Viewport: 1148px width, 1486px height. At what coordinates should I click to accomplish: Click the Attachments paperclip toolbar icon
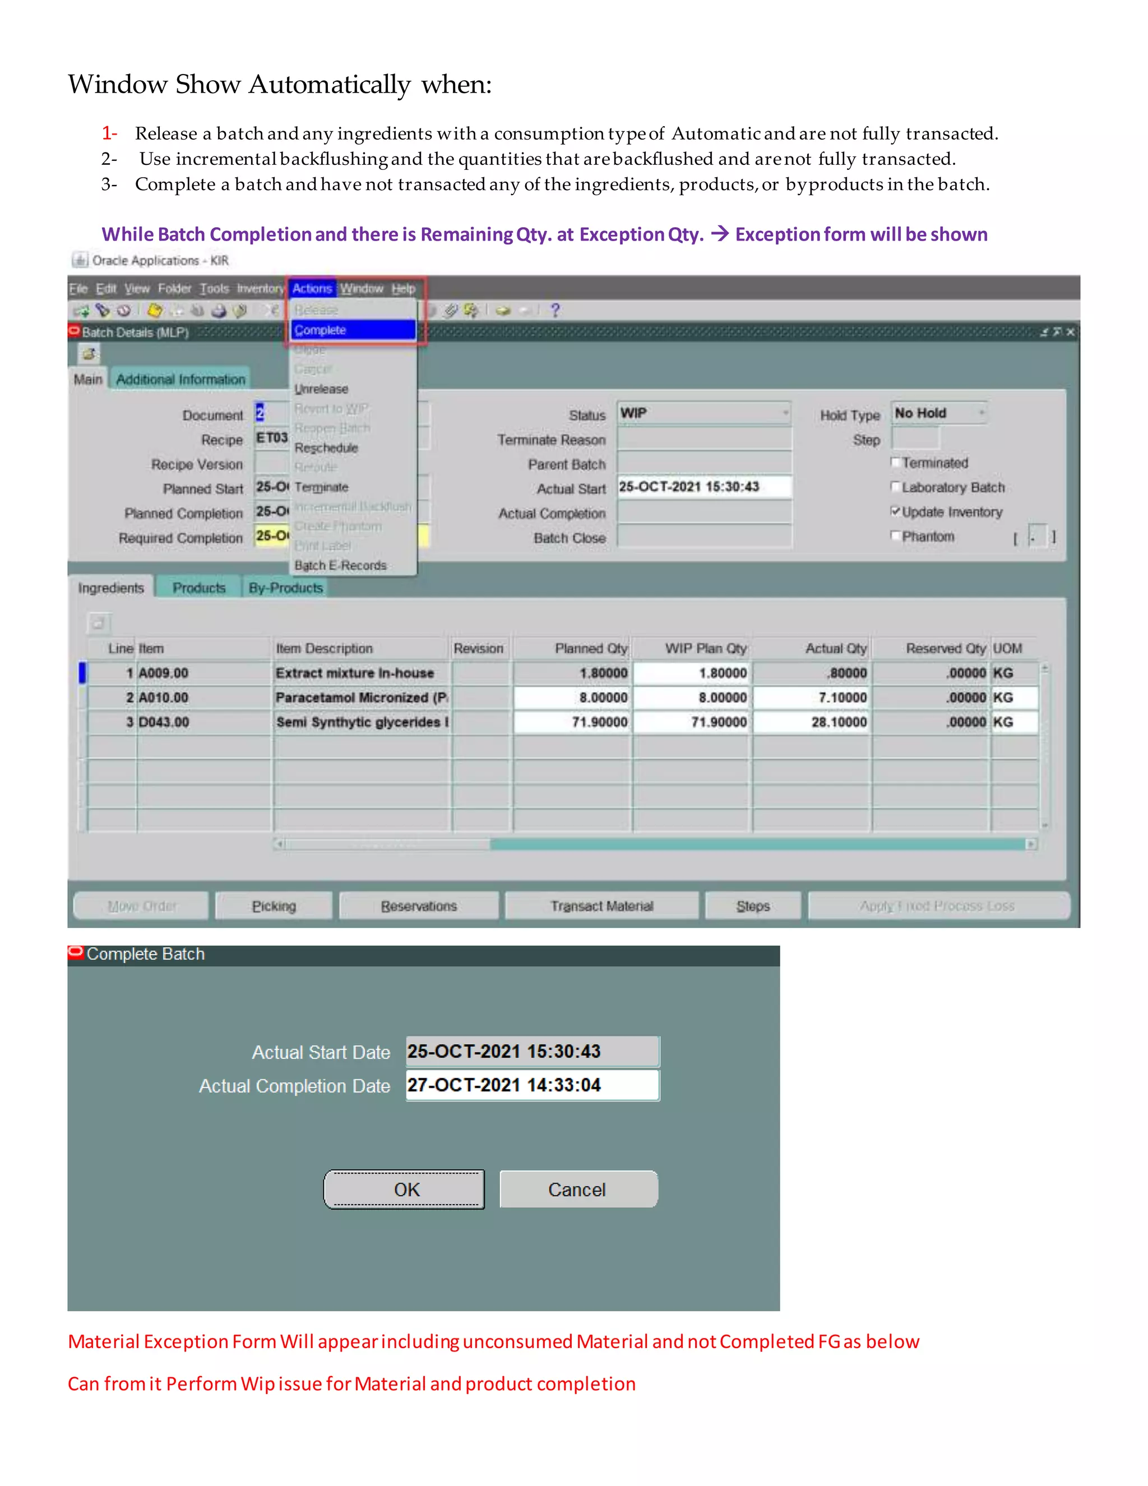(x=450, y=311)
